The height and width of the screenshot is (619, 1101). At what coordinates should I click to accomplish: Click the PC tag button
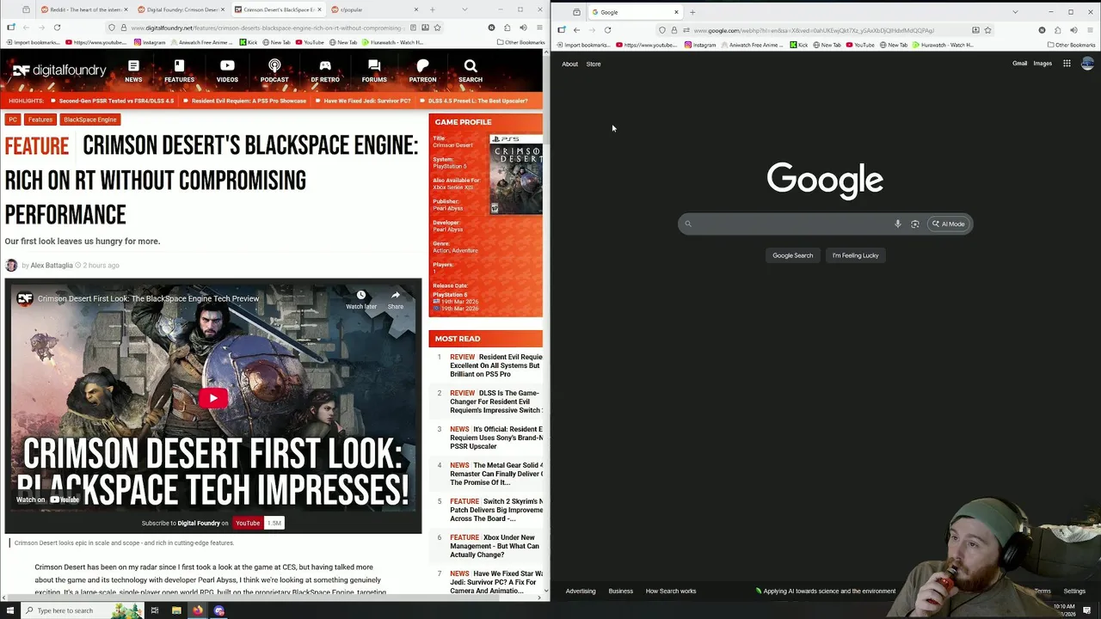pyautogui.click(x=13, y=120)
